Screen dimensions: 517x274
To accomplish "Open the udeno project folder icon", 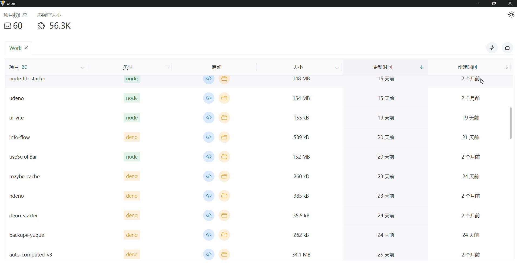I will pyautogui.click(x=224, y=98).
